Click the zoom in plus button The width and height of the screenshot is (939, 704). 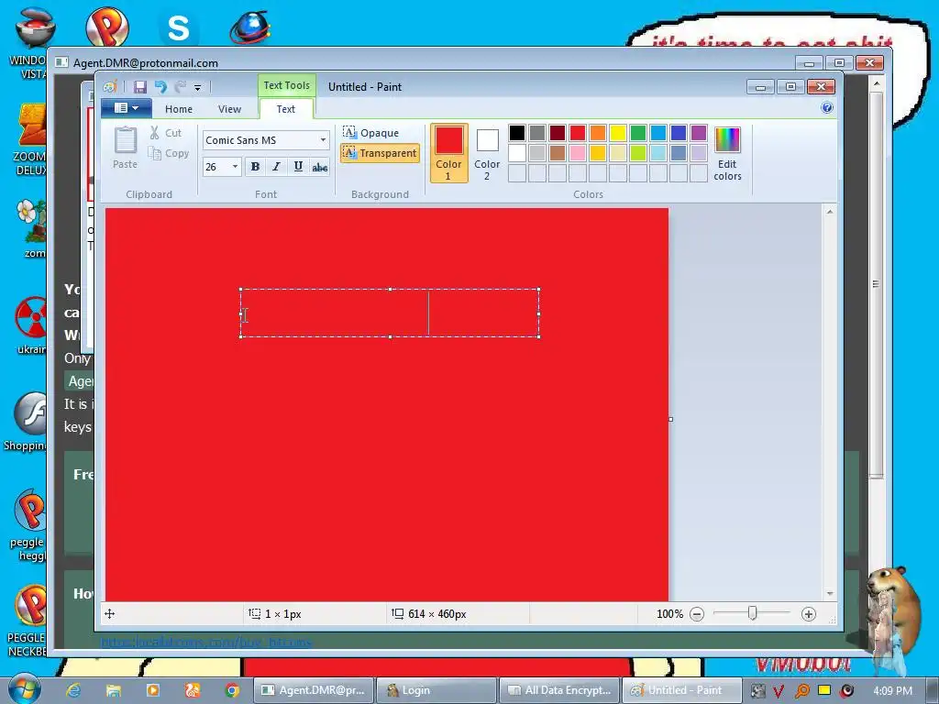click(x=809, y=614)
